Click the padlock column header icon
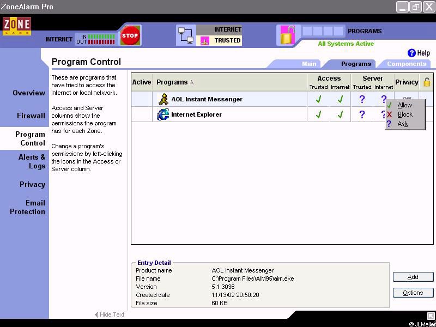 [427, 82]
